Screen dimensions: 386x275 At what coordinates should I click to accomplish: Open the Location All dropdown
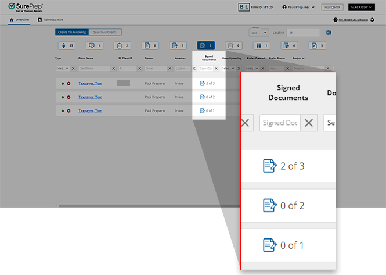coord(303,33)
